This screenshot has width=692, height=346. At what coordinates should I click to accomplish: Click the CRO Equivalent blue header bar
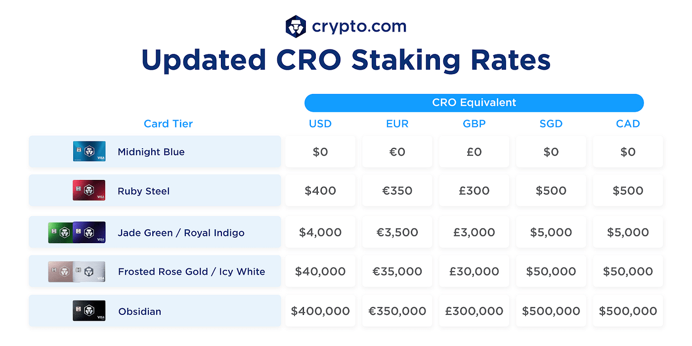[x=474, y=103]
